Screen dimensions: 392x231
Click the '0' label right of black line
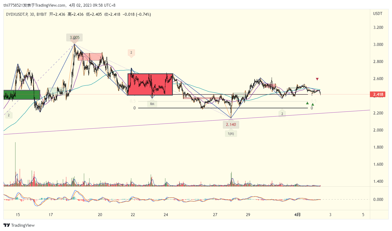pyautogui.click(x=312, y=108)
